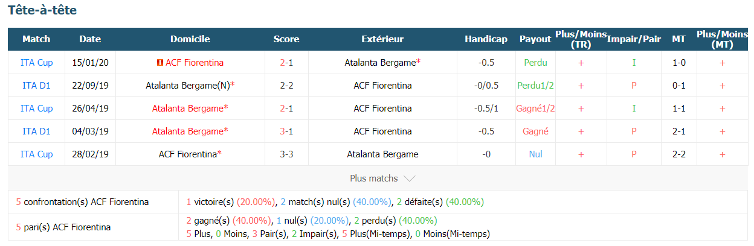
Task: Click the 3-1 score of 04/03/19 match
Action: tap(286, 131)
